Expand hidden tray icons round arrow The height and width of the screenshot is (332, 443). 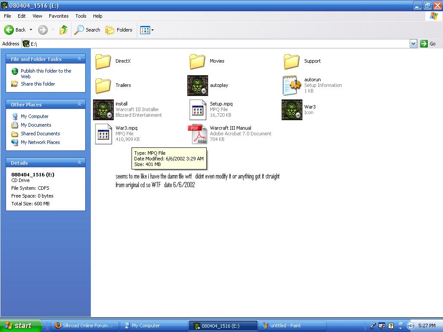411,326
